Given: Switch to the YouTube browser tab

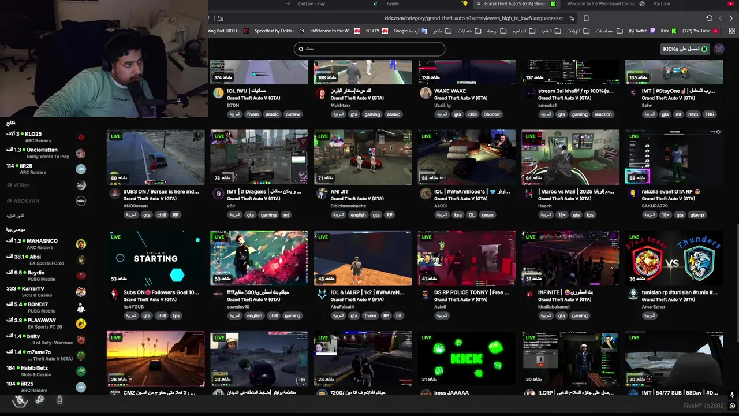Looking at the screenshot, I should coord(661,4).
